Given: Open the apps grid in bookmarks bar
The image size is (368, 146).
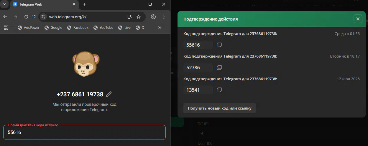Looking at the screenshot, I should (6, 28).
